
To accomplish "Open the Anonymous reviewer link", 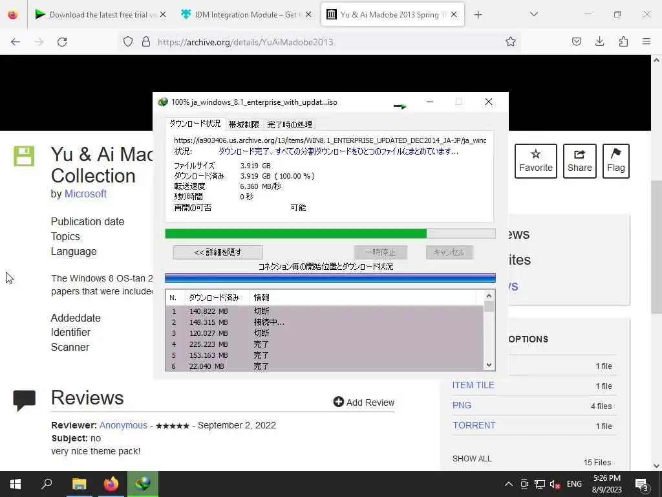I will 123,425.
